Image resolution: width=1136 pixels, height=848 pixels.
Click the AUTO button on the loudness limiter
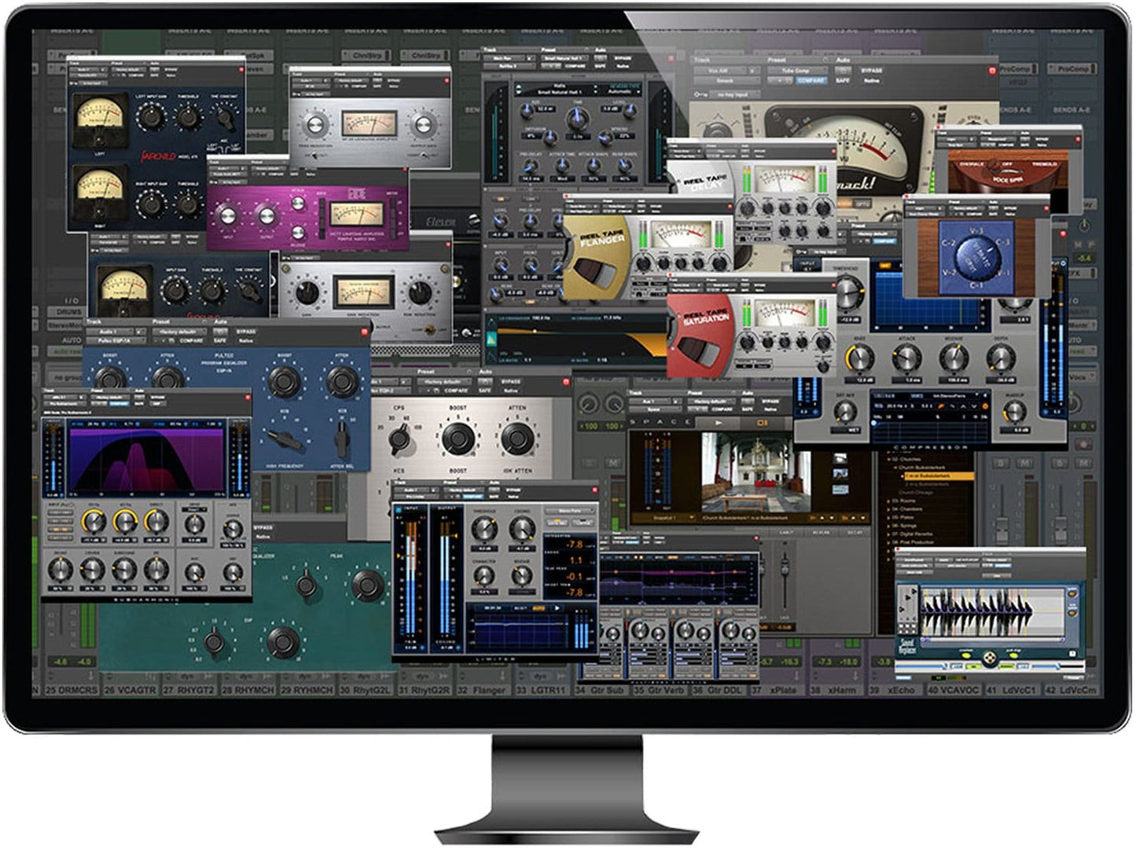539,608
